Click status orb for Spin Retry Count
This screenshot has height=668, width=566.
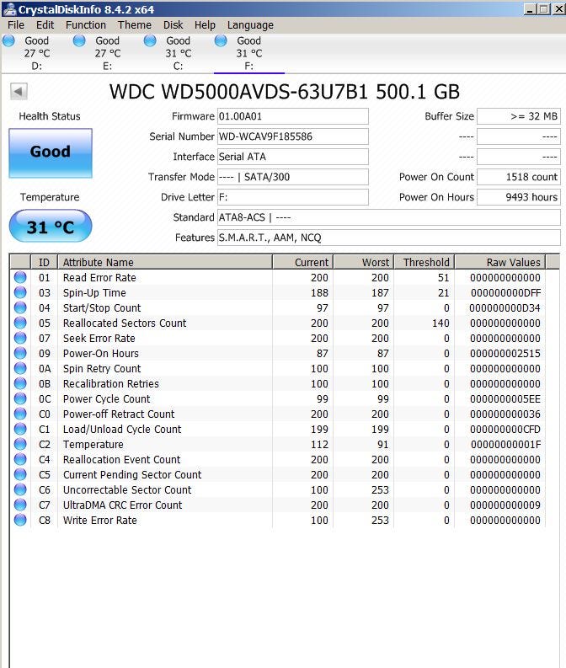[x=20, y=368]
